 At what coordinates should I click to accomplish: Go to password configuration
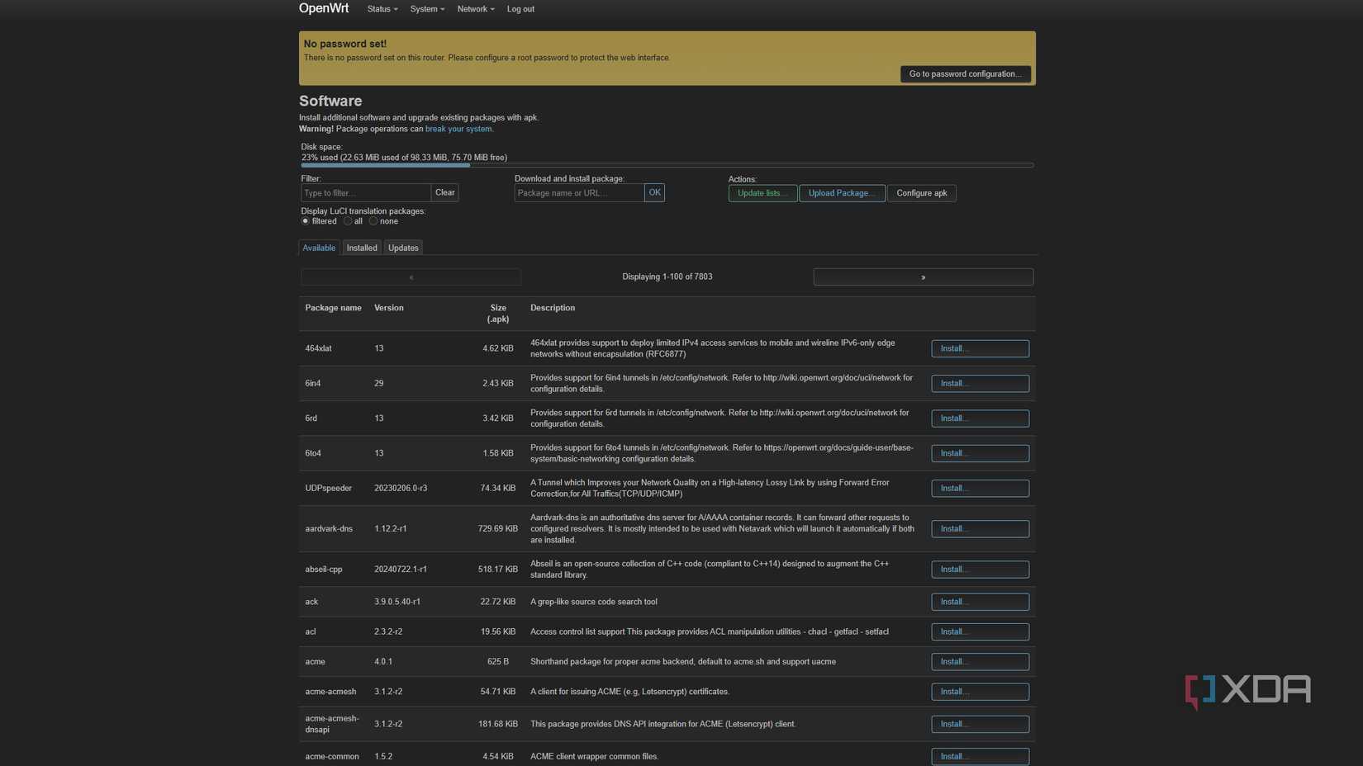pyautogui.click(x=965, y=74)
